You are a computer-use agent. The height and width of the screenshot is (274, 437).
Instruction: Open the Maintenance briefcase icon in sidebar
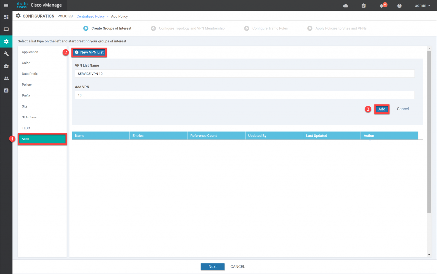pos(6,66)
